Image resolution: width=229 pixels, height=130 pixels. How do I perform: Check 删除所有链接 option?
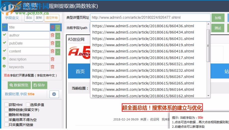point(6,114)
